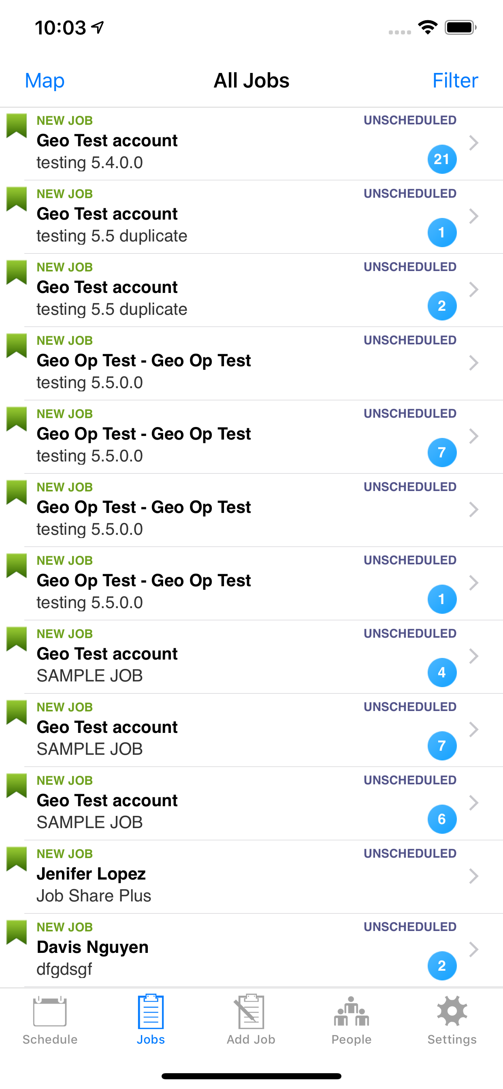This screenshot has width=503, height=1089.
Task: Tap the green flag of testing 5.4.0.0 job
Action: tap(17, 126)
